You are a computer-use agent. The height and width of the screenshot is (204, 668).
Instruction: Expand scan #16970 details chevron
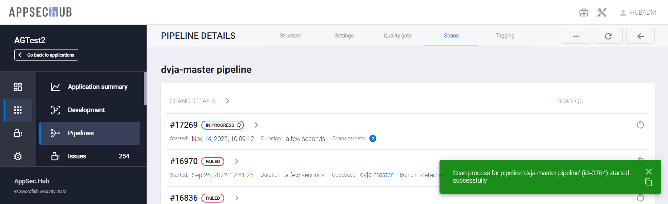pyautogui.click(x=237, y=161)
